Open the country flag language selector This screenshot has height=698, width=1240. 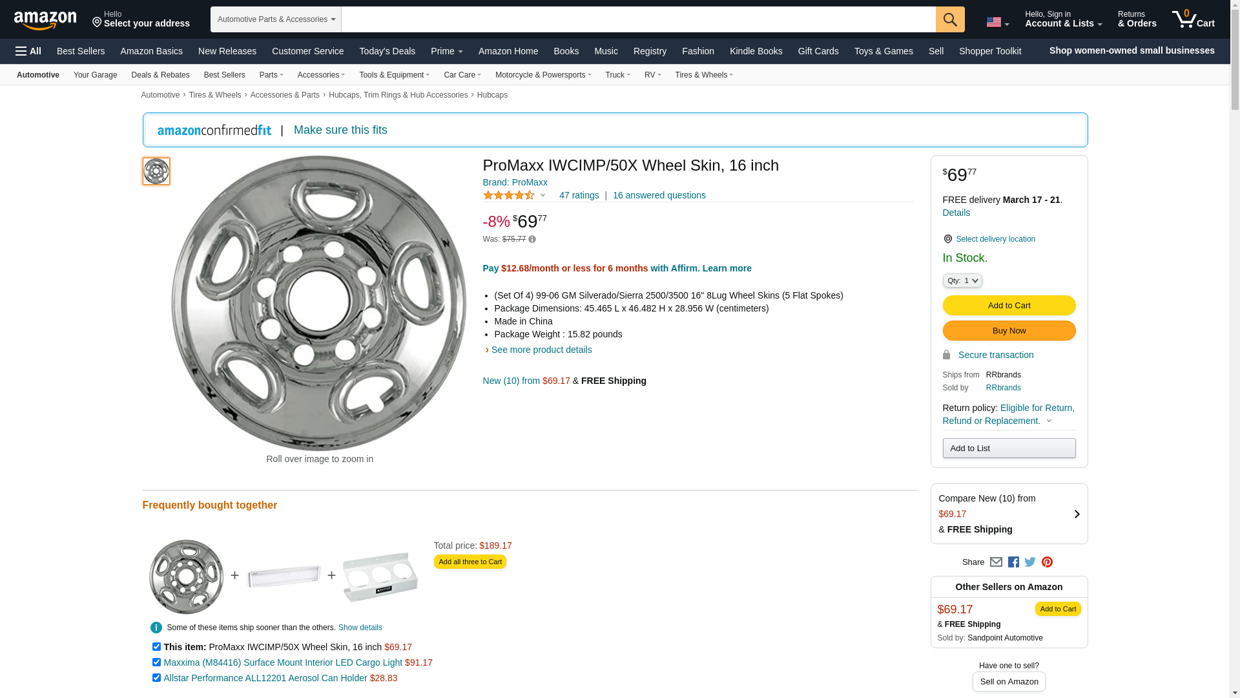coord(997,22)
